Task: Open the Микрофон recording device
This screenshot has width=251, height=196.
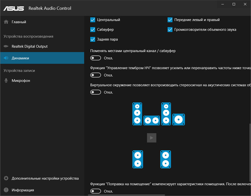Action: click(x=21, y=80)
